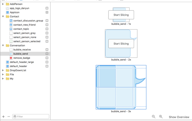Expand the AddPerson folder
Viewport: 192px width, 121px height.
coord(3,4)
